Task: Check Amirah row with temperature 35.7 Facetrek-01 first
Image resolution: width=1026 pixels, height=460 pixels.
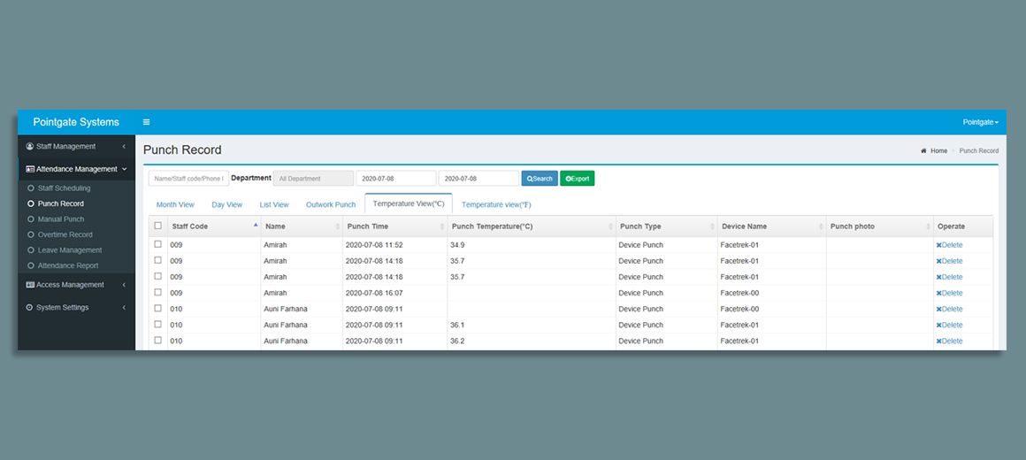Action: click(157, 260)
